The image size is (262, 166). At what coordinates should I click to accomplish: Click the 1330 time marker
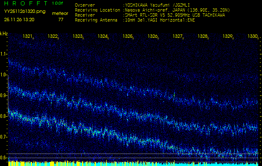point(253,37)
